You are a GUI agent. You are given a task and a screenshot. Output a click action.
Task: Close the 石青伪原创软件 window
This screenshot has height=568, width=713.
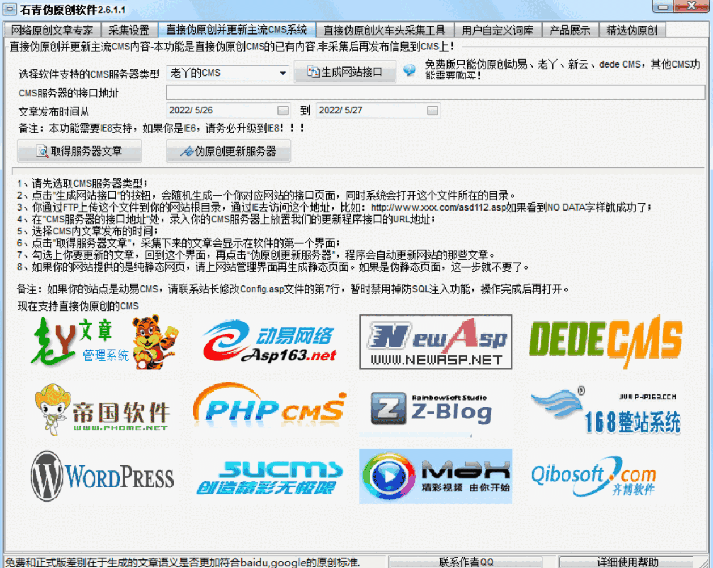tap(691, 6)
